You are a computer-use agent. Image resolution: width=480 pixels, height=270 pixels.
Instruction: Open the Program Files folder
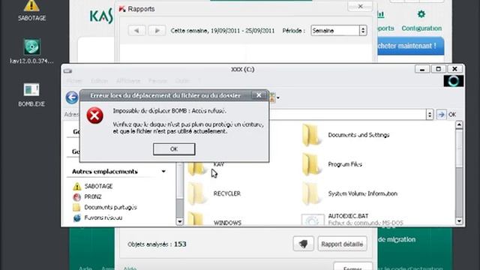click(x=332, y=164)
